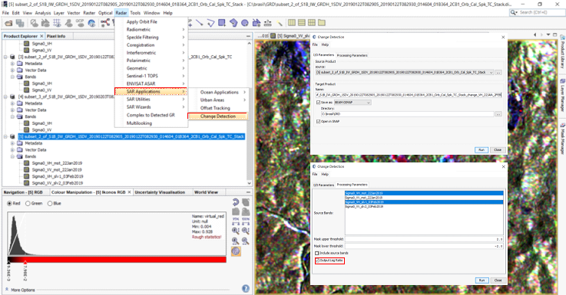Click the reset arrow icon in Colour Manipulation
The image size is (566, 295).
click(x=236, y=202)
